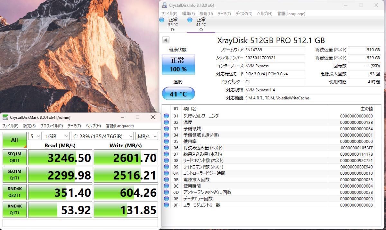Click the 41 °C temperature button
386x230 pixels.
coord(178,94)
